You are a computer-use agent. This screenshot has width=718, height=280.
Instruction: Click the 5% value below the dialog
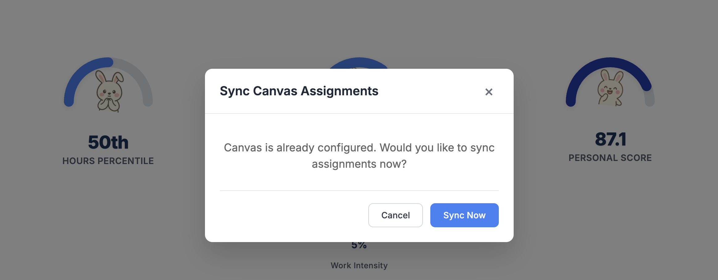[x=359, y=245]
